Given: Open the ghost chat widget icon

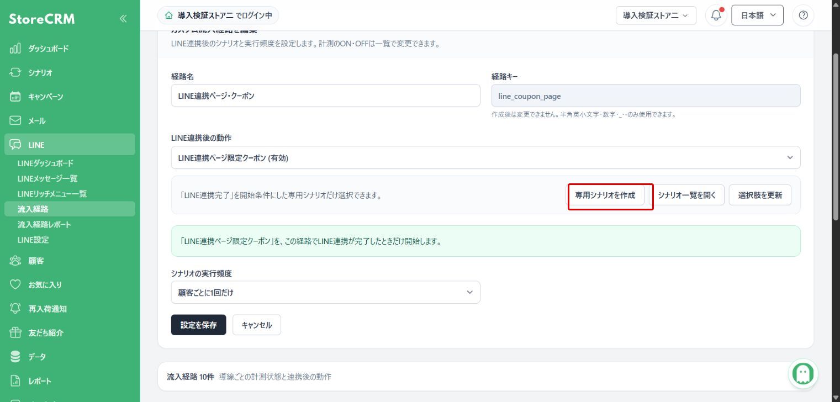Looking at the screenshot, I should pos(803,374).
